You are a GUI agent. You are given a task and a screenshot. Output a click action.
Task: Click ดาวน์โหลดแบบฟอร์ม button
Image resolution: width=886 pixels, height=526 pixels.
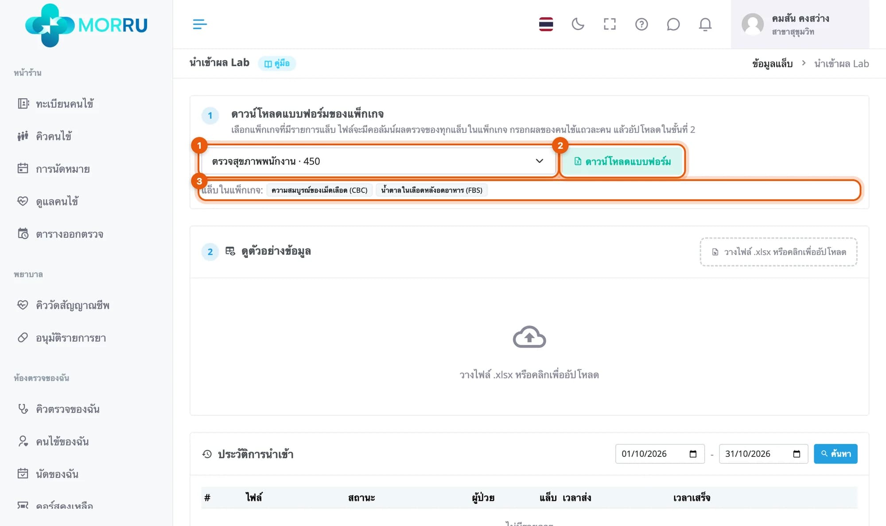point(622,161)
